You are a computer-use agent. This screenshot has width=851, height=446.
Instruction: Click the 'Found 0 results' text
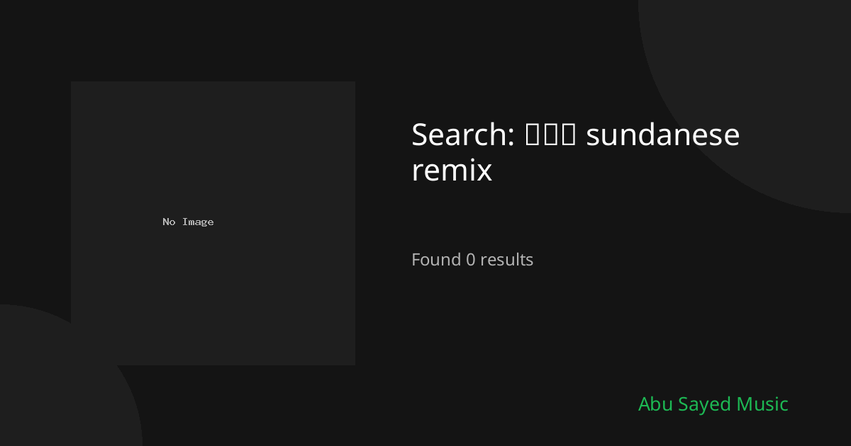click(472, 260)
